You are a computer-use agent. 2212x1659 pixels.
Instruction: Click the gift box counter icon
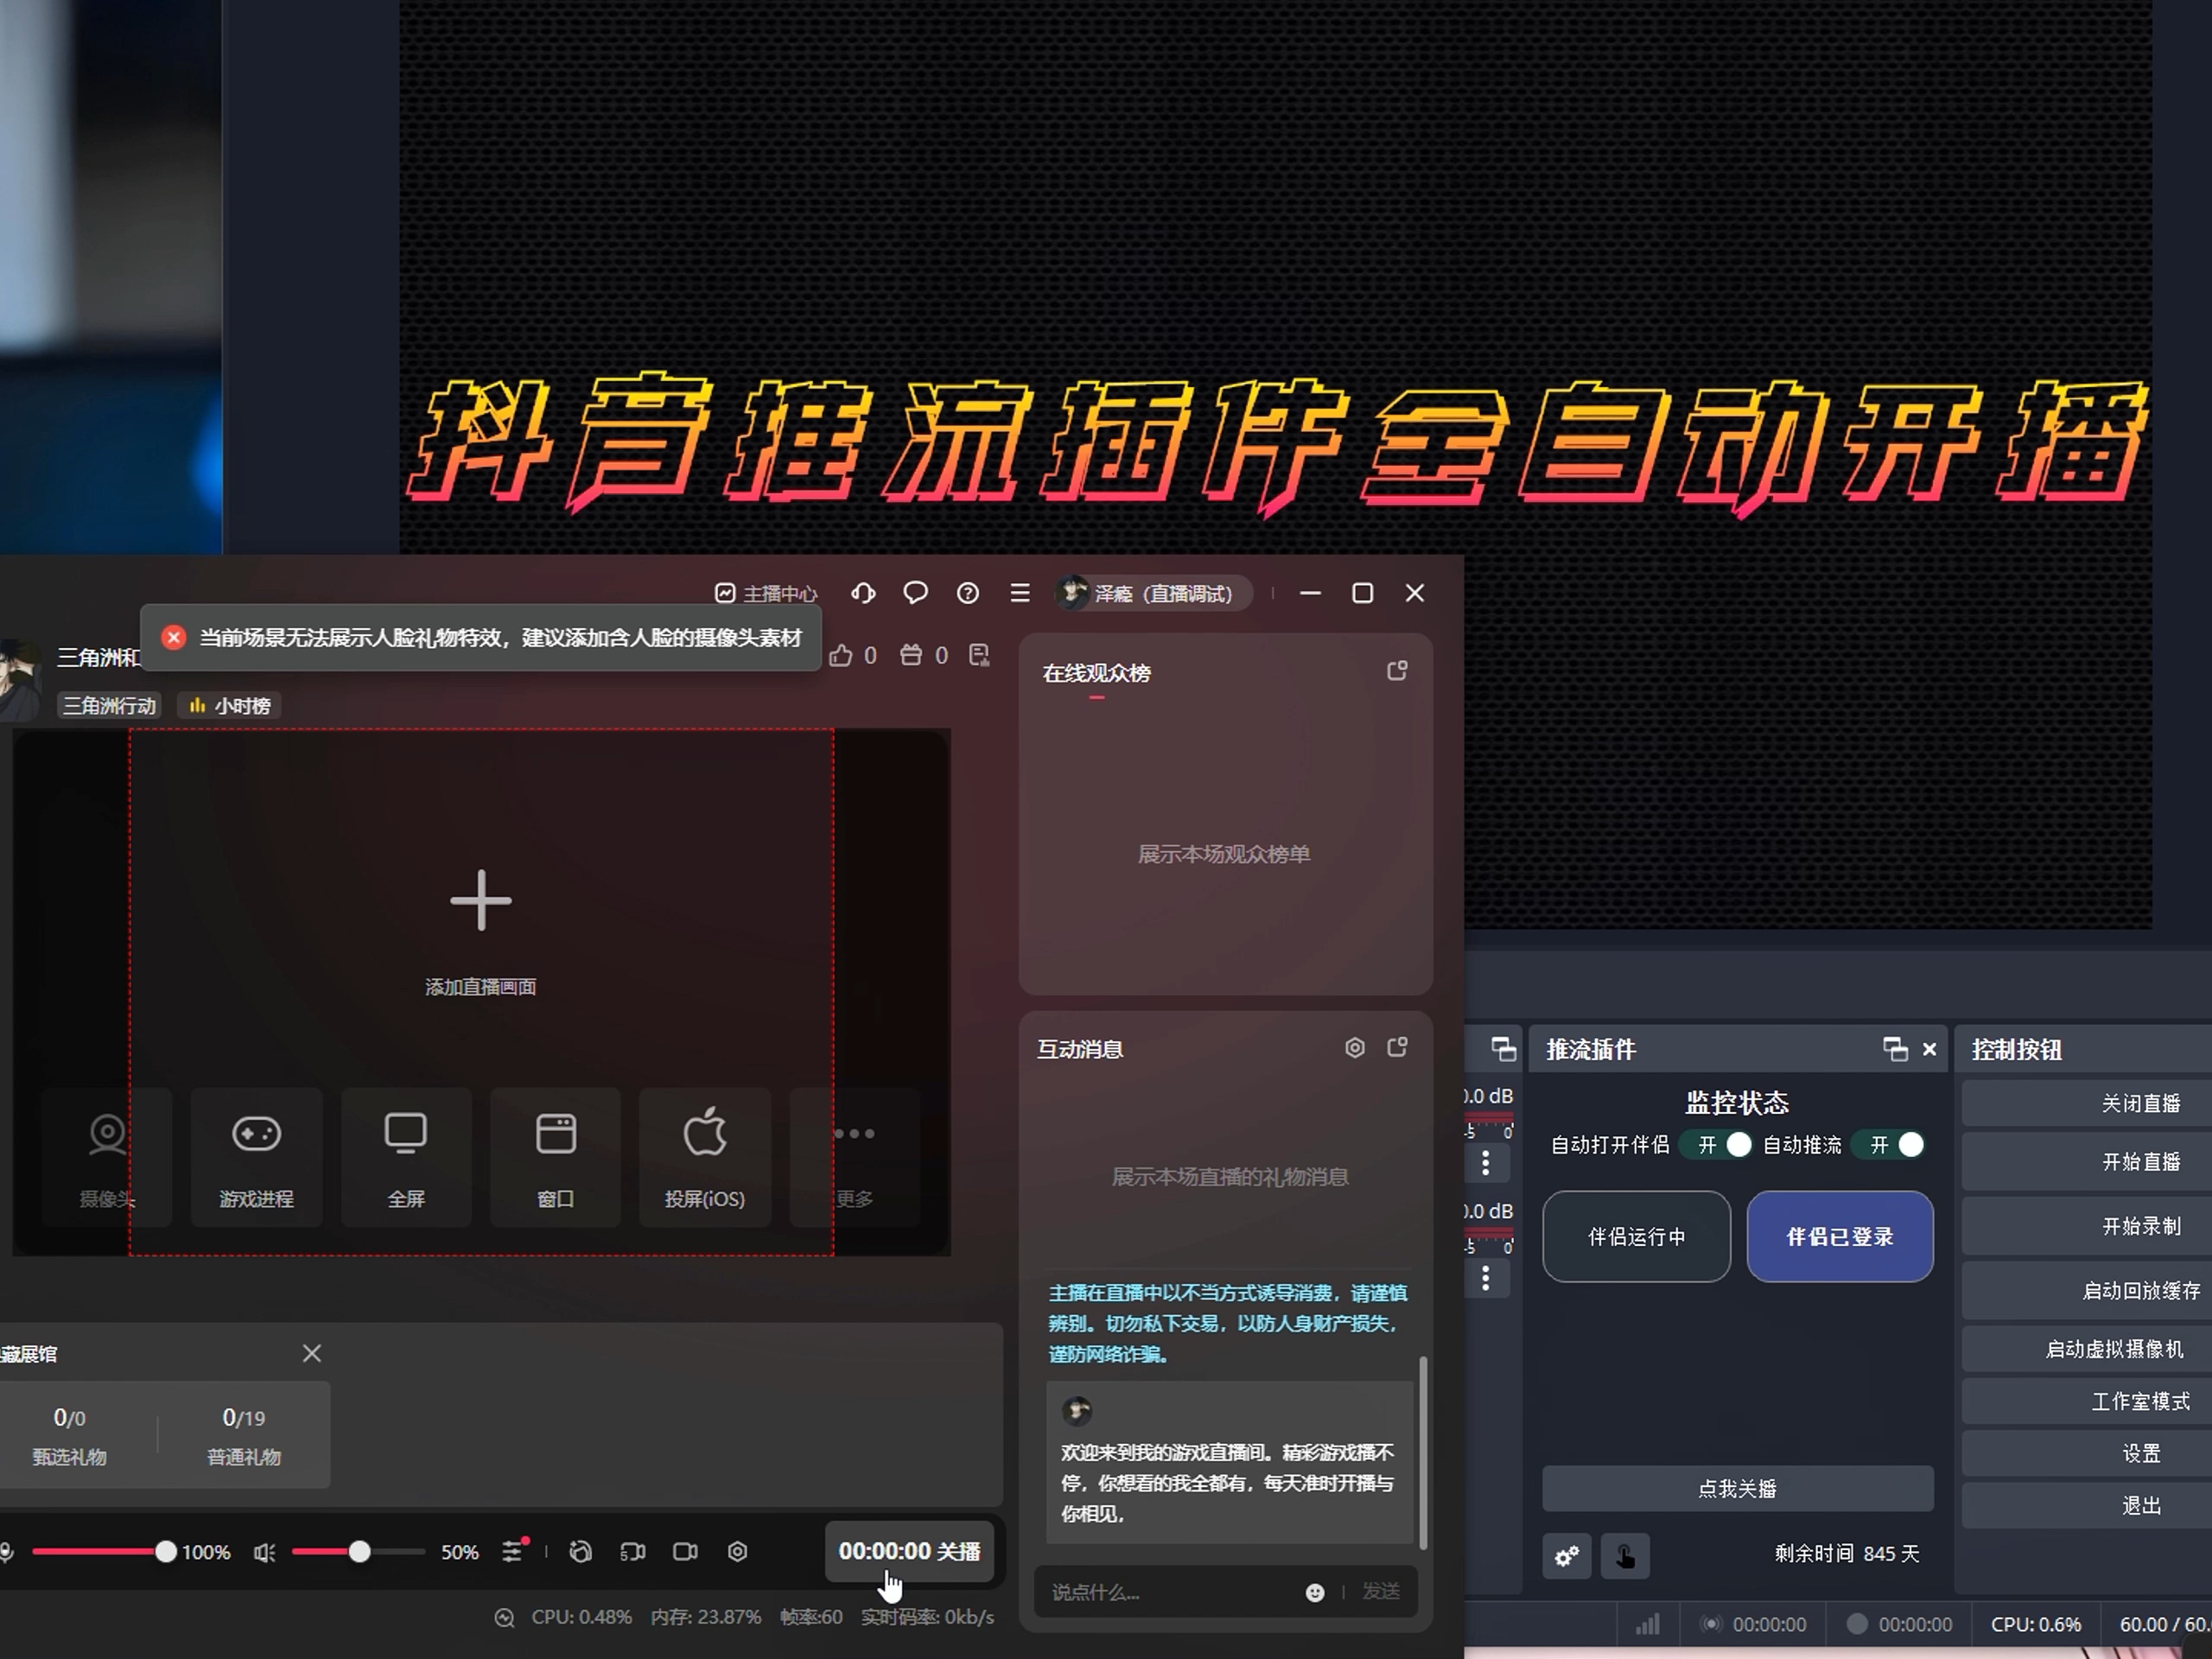click(911, 655)
